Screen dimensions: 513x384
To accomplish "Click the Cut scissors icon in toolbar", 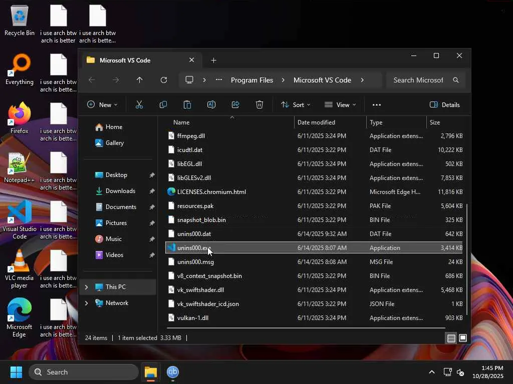I will (x=139, y=105).
